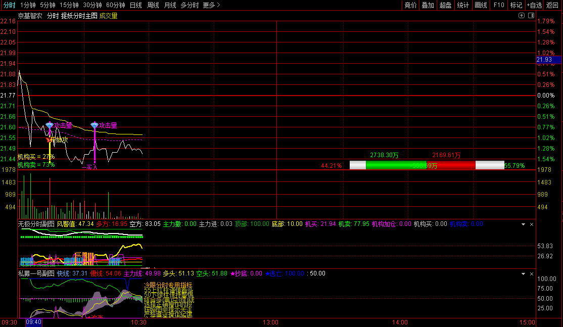
Task: Click the 2169.61万 value
Action: (446, 155)
